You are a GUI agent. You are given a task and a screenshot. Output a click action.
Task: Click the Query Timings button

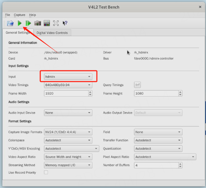[137, 85]
